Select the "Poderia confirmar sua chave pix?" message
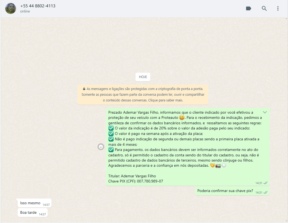The height and width of the screenshot is (223, 288). click(x=225, y=191)
